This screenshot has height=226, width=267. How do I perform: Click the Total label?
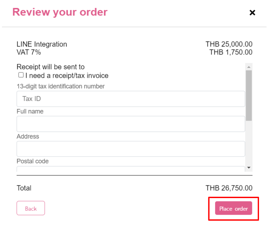click(24, 188)
